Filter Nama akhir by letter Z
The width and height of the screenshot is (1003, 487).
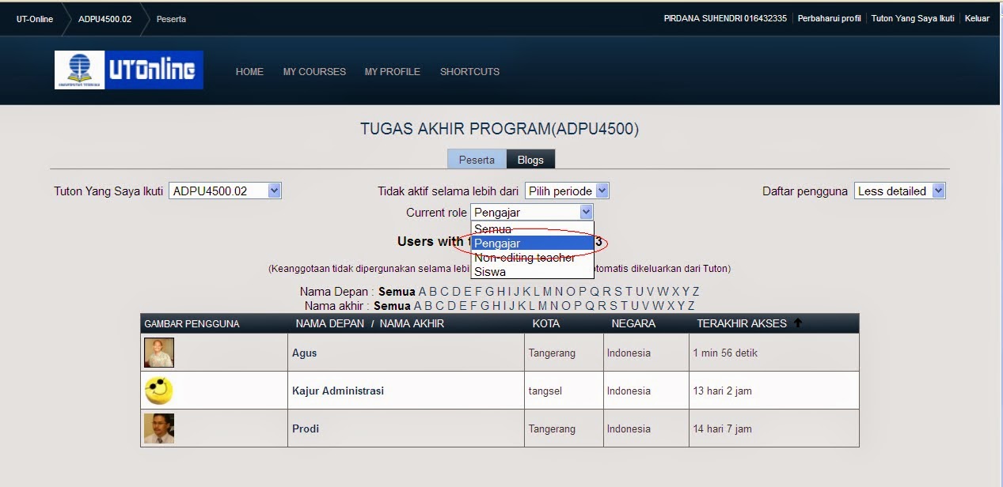coord(691,306)
